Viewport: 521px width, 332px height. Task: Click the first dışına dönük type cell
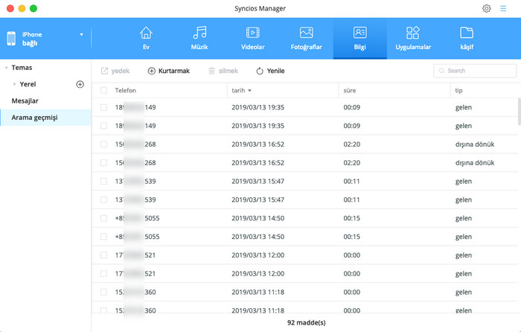point(475,144)
